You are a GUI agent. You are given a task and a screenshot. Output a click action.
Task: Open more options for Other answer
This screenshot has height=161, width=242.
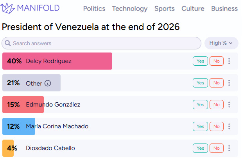click(x=229, y=83)
